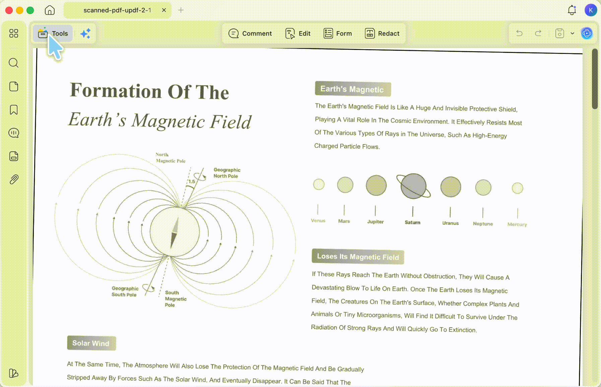
Task: Click the Save document icon
Action: (559, 33)
